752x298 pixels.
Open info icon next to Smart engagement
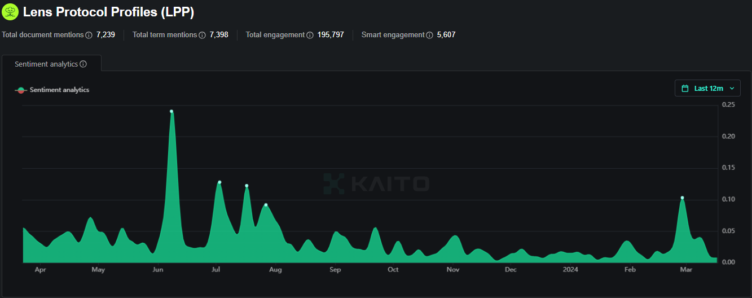click(x=430, y=35)
